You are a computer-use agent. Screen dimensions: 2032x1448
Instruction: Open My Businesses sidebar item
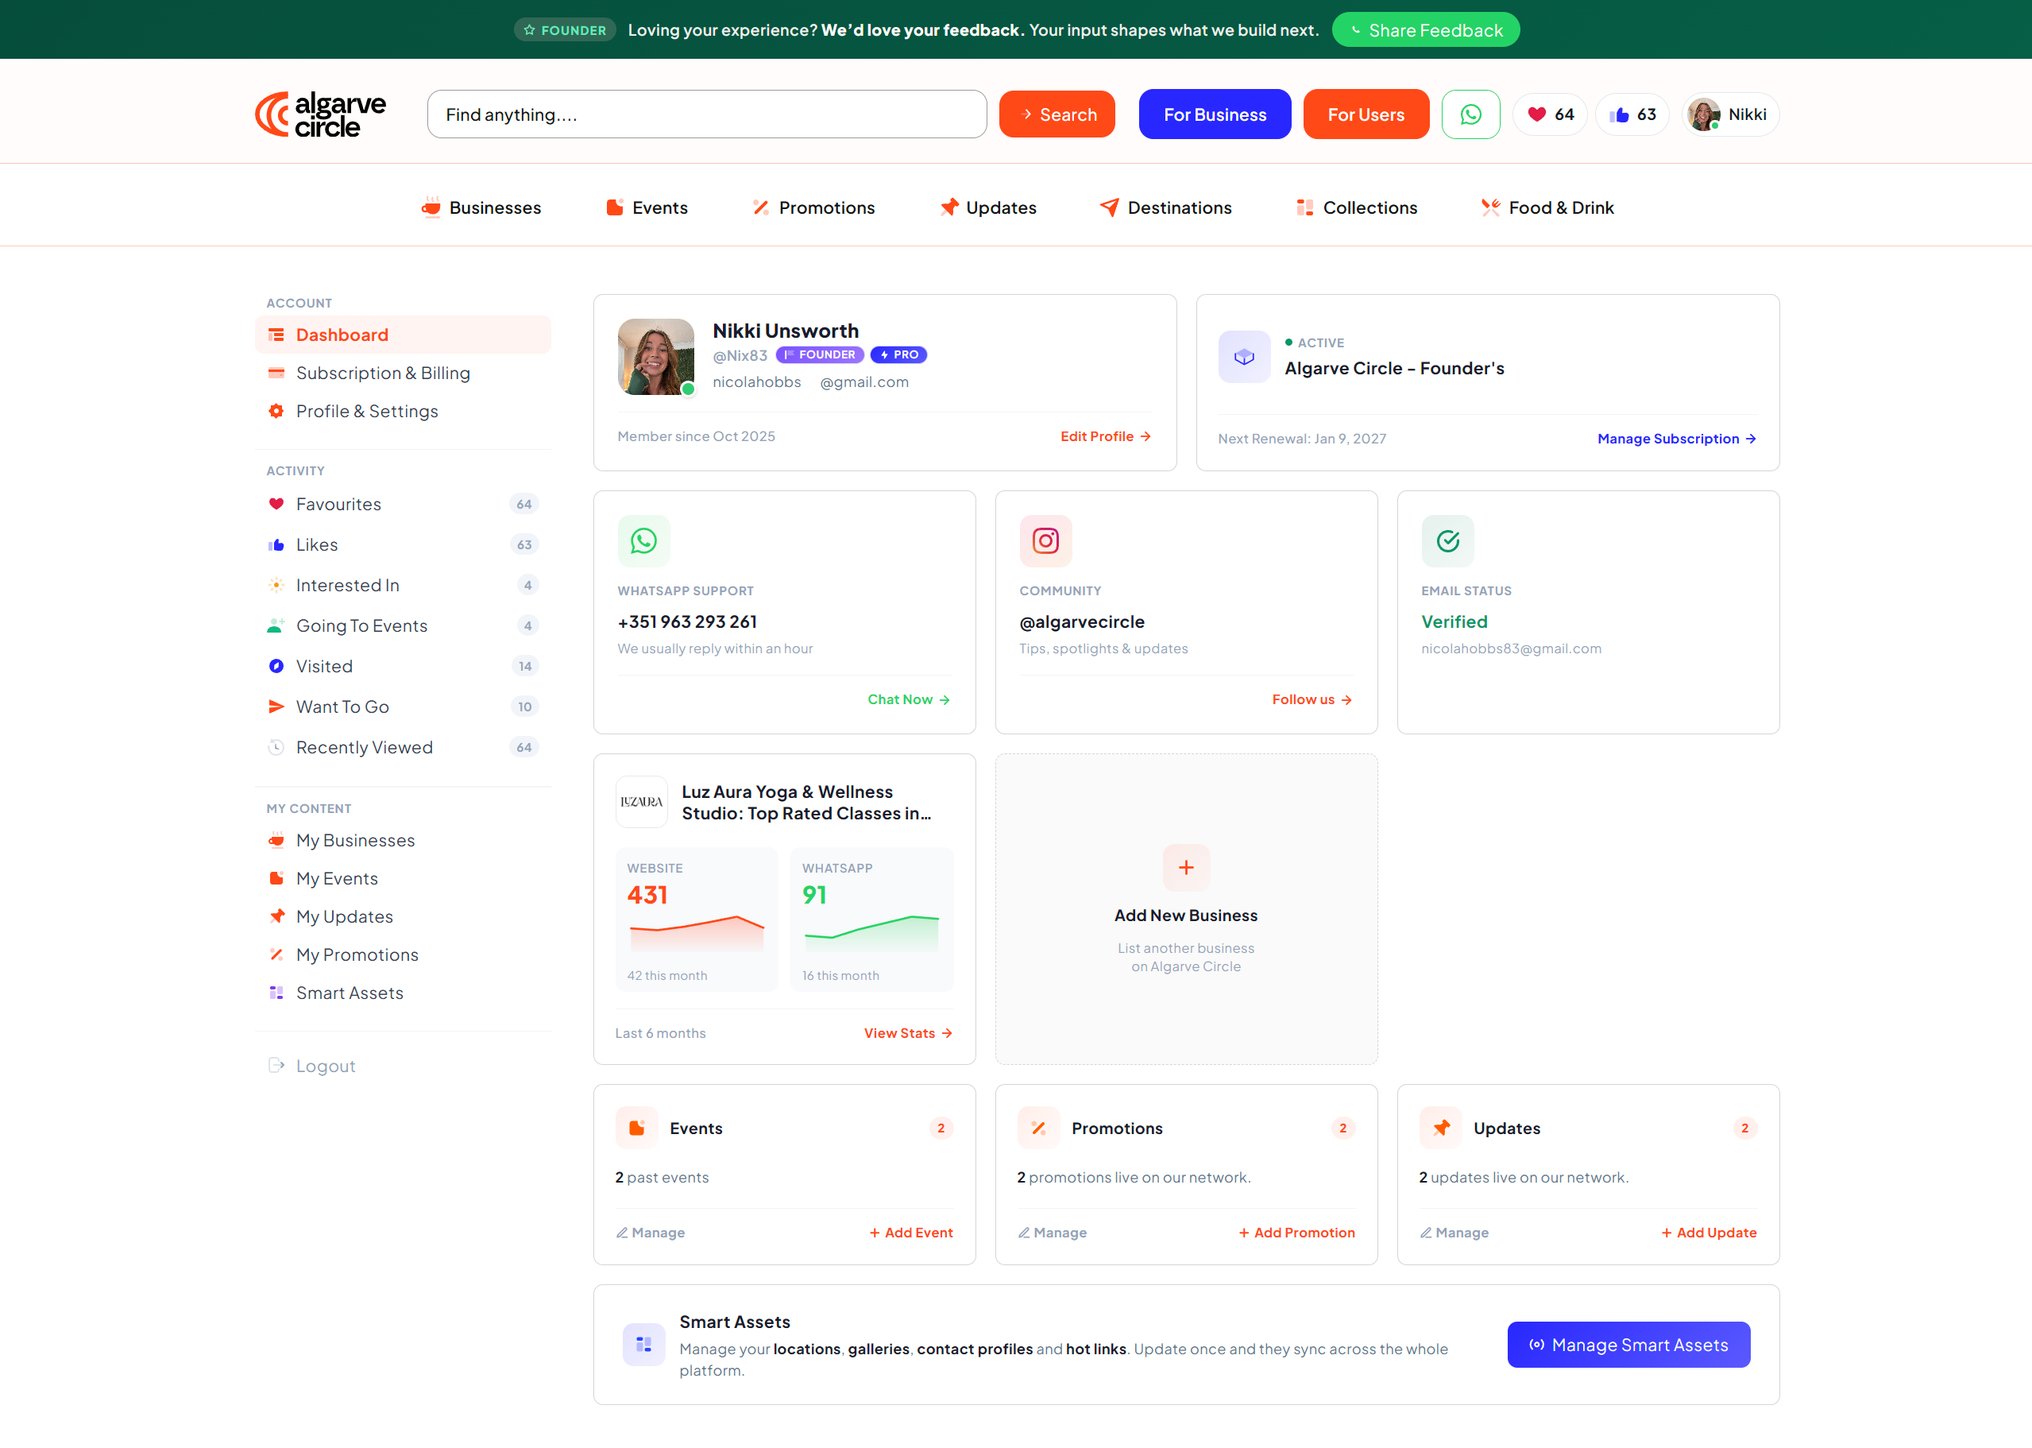tap(403, 840)
